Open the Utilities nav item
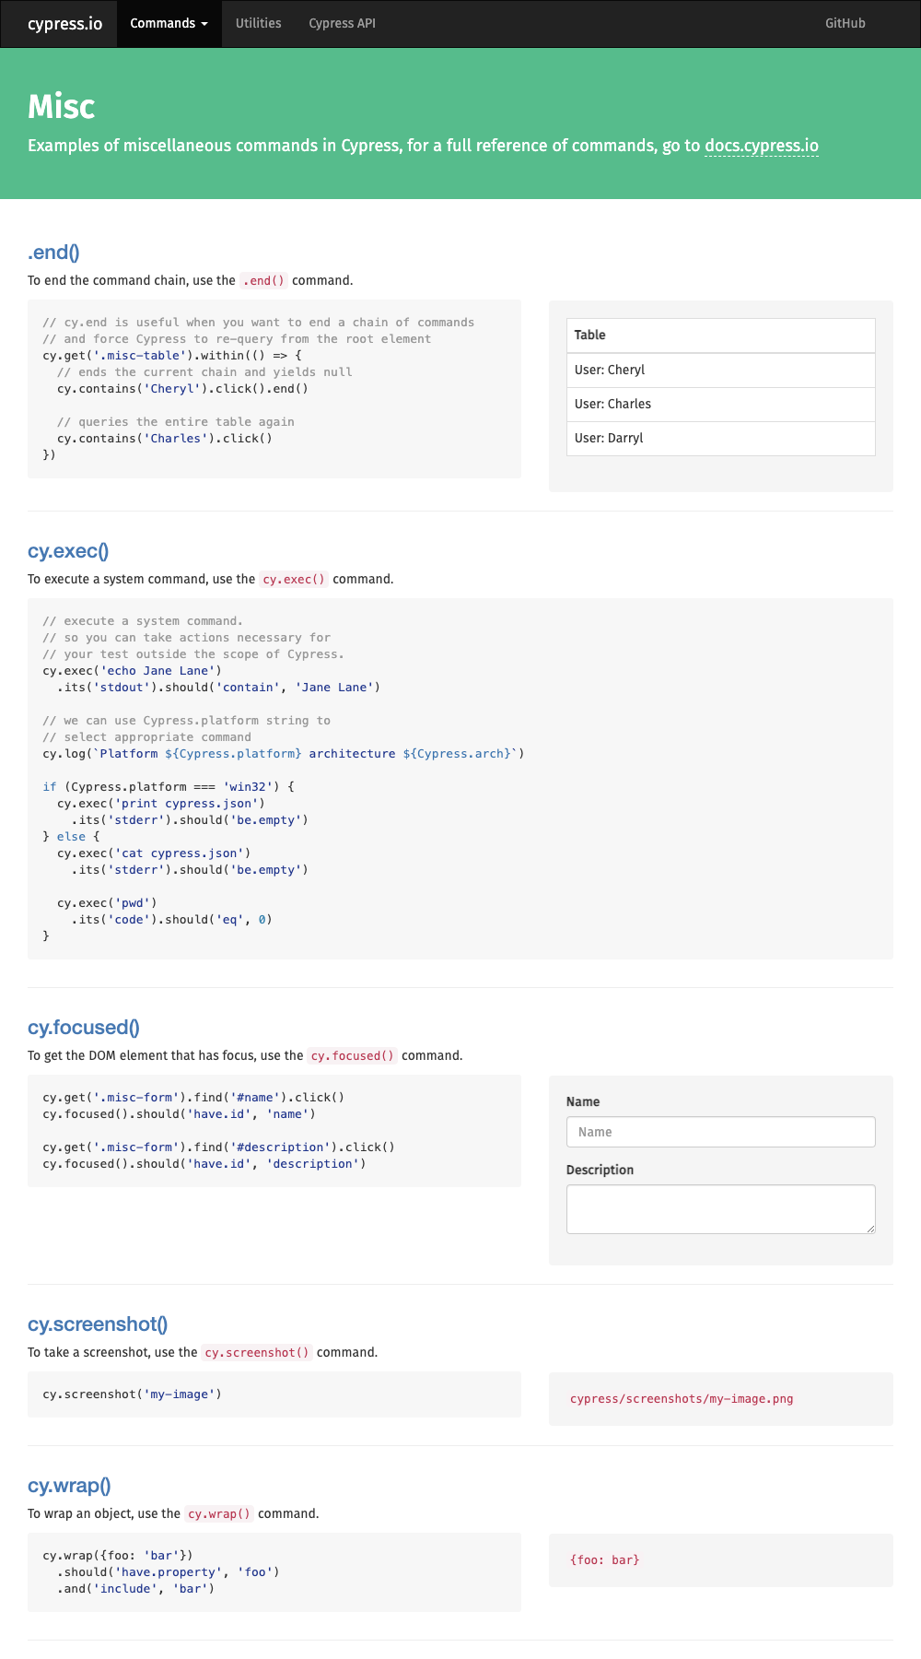921x1659 pixels. tap(258, 23)
